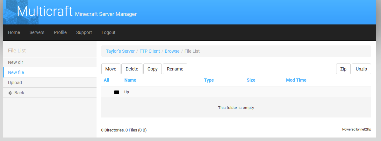Open the Upload option in sidebar

click(x=15, y=83)
